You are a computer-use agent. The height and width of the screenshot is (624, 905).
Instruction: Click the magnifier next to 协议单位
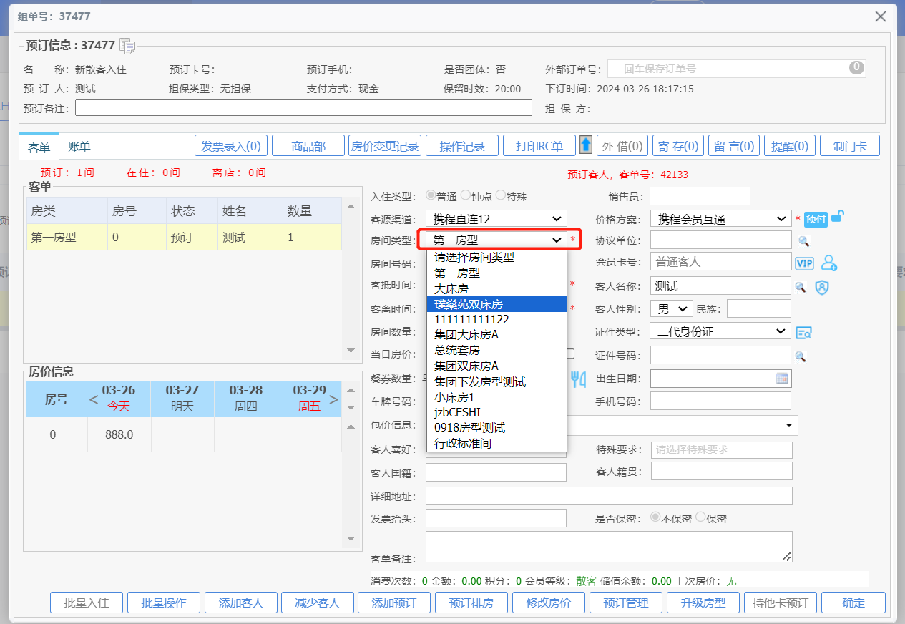[x=803, y=242]
